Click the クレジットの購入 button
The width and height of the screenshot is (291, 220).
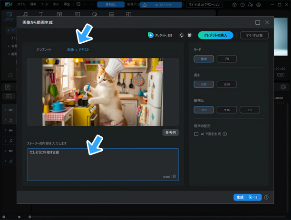(x=215, y=35)
